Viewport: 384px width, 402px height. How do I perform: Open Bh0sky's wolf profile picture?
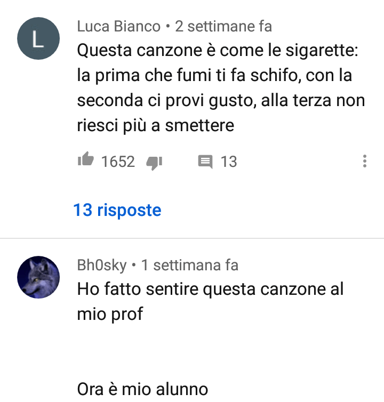38,277
